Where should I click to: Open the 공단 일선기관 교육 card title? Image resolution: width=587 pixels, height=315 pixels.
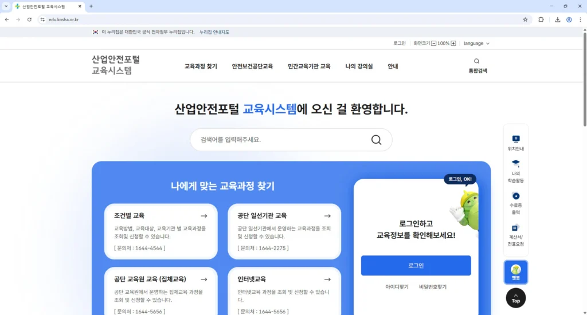(262, 216)
